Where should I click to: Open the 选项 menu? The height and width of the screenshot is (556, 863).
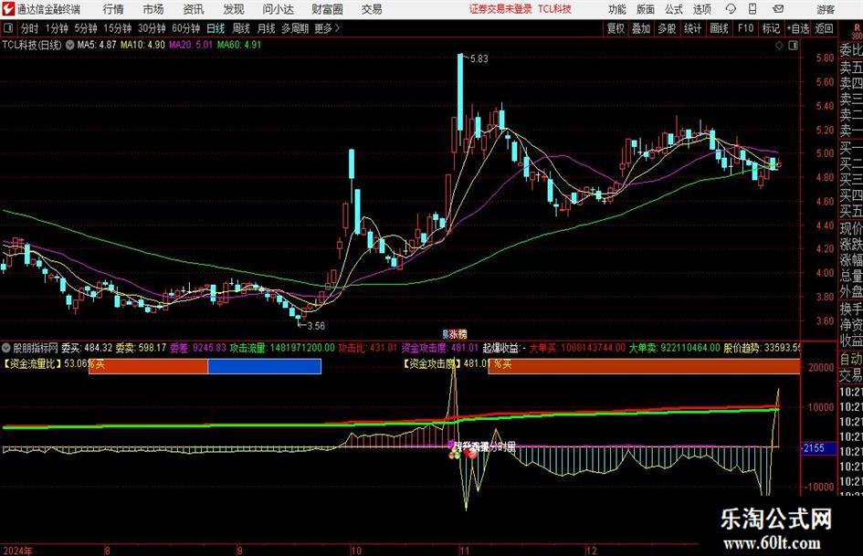(x=701, y=9)
